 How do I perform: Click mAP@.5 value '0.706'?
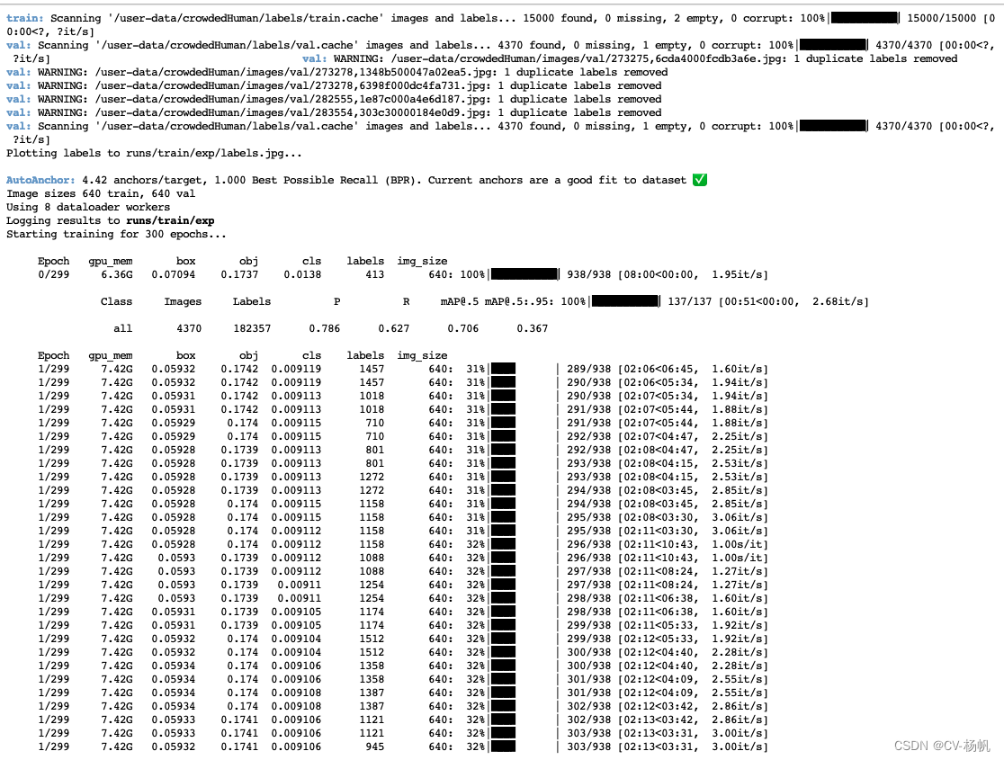click(x=462, y=328)
